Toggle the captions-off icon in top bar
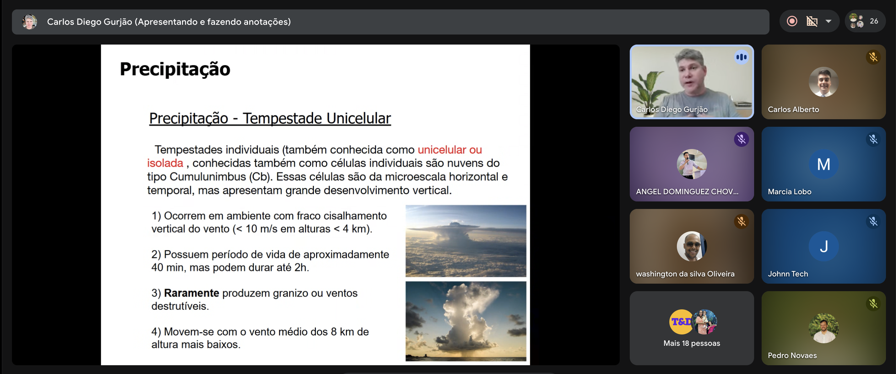The height and width of the screenshot is (374, 896). pyautogui.click(x=812, y=21)
